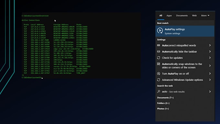Viewport: 220px width, 124px height.
Task: Expand Advanced Windows Update options chevron
Action: pyautogui.click(x=210, y=80)
